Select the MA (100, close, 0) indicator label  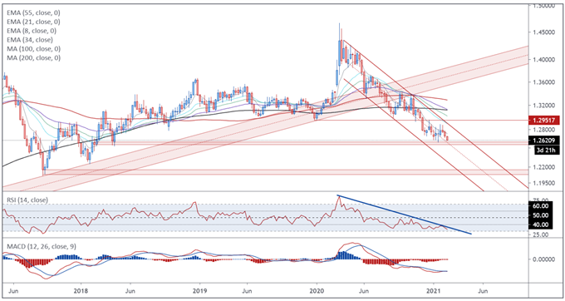pyautogui.click(x=33, y=49)
